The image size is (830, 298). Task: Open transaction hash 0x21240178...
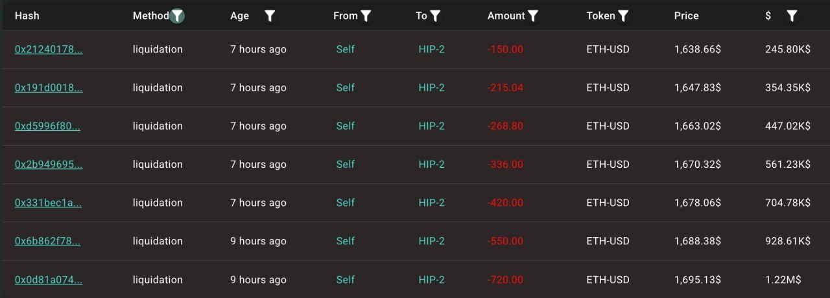[x=49, y=49]
